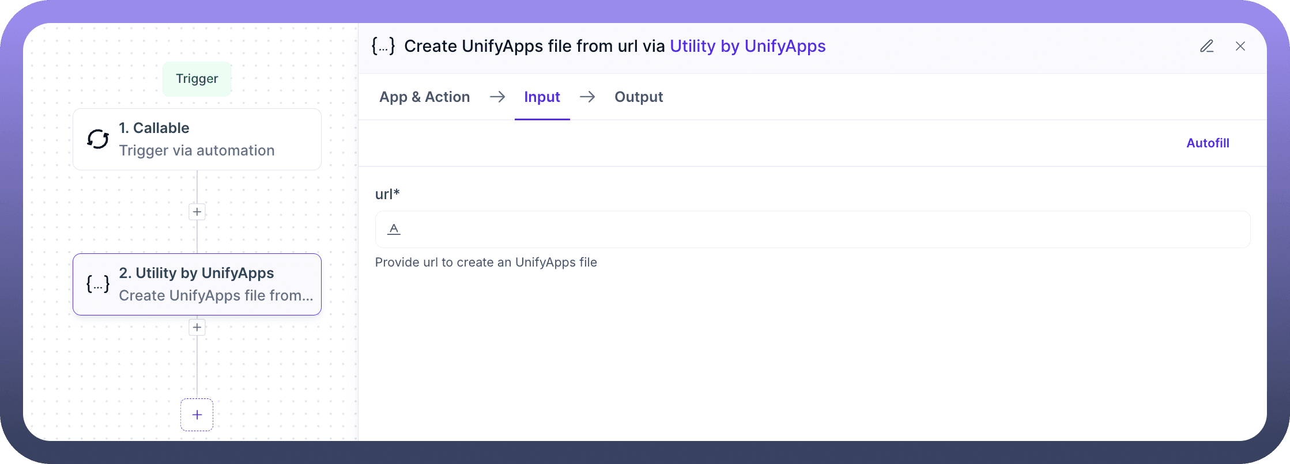Add step between Callable and Utility nodes
Screen dimensions: 1290x464
point(197,212)
